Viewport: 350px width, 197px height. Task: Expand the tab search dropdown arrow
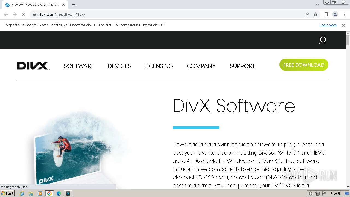pyautogui.click(x=317, y=5)
